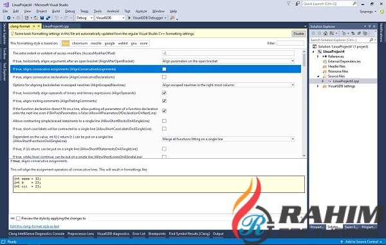Viewport: 386px width, 245px height.
Task: Click Add to Source Control
Action: click(362, 242)
